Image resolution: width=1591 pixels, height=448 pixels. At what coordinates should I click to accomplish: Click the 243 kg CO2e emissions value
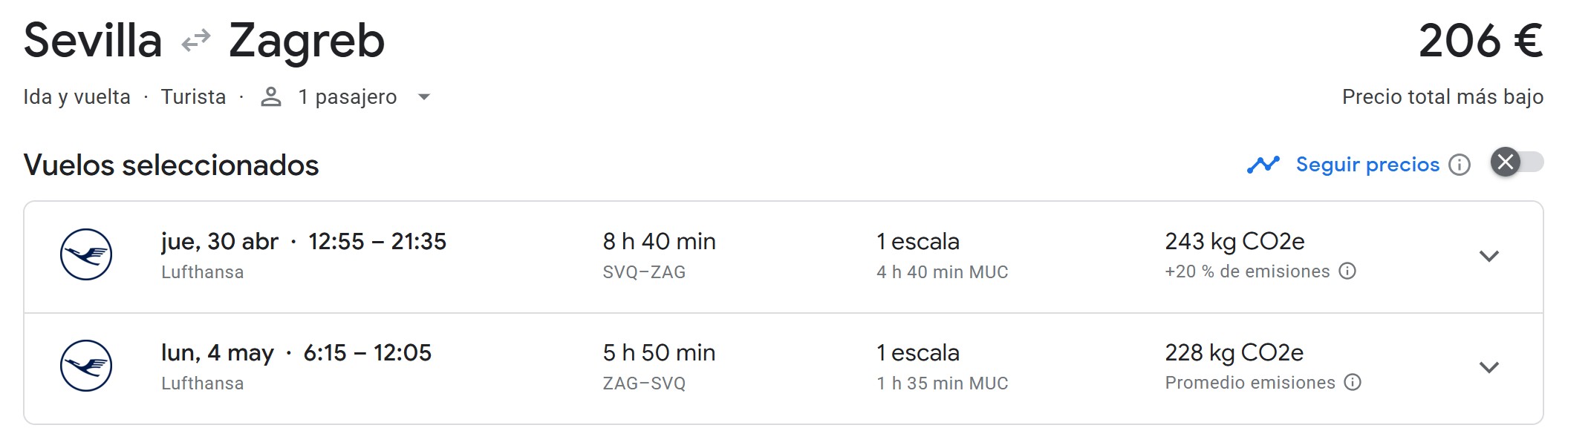[x=1234, y=242]
